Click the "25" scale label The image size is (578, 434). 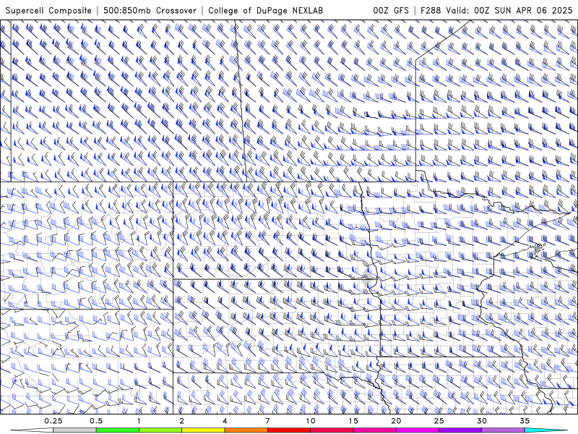click(x=439, y=421)
